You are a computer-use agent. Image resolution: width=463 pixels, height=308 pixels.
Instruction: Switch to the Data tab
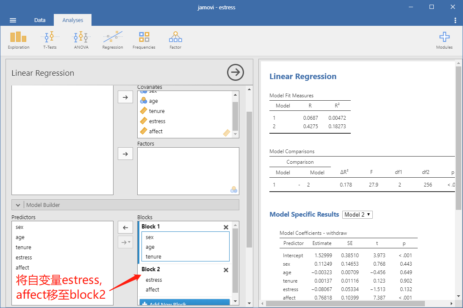[39, 20]
